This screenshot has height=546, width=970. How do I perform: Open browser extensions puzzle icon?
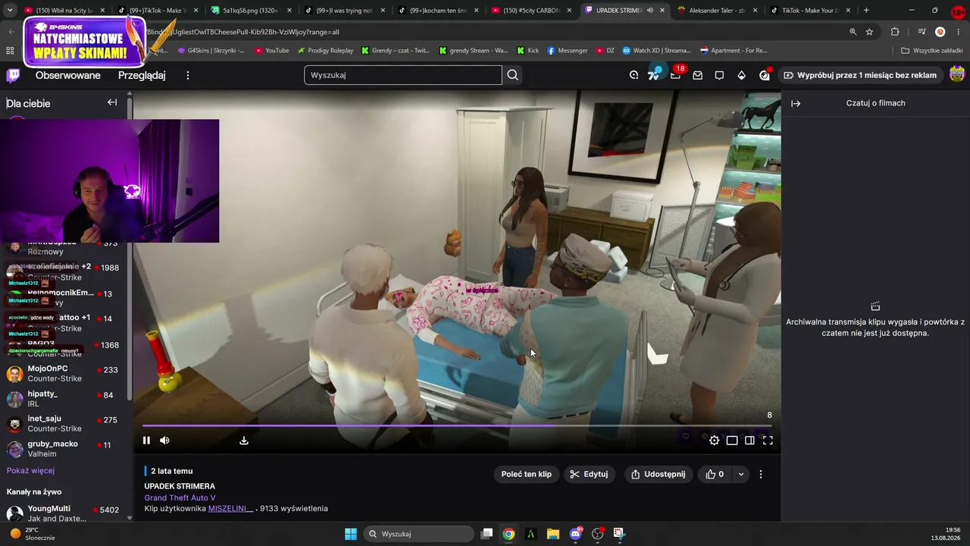895,32
